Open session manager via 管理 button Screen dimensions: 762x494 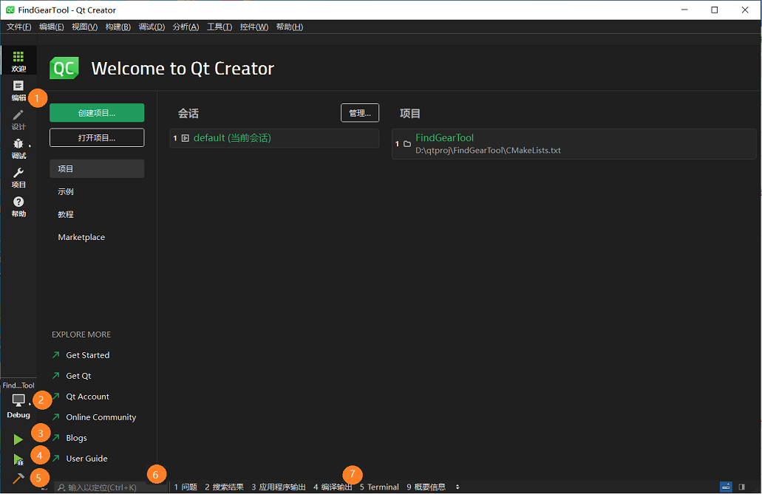(360, 112)
